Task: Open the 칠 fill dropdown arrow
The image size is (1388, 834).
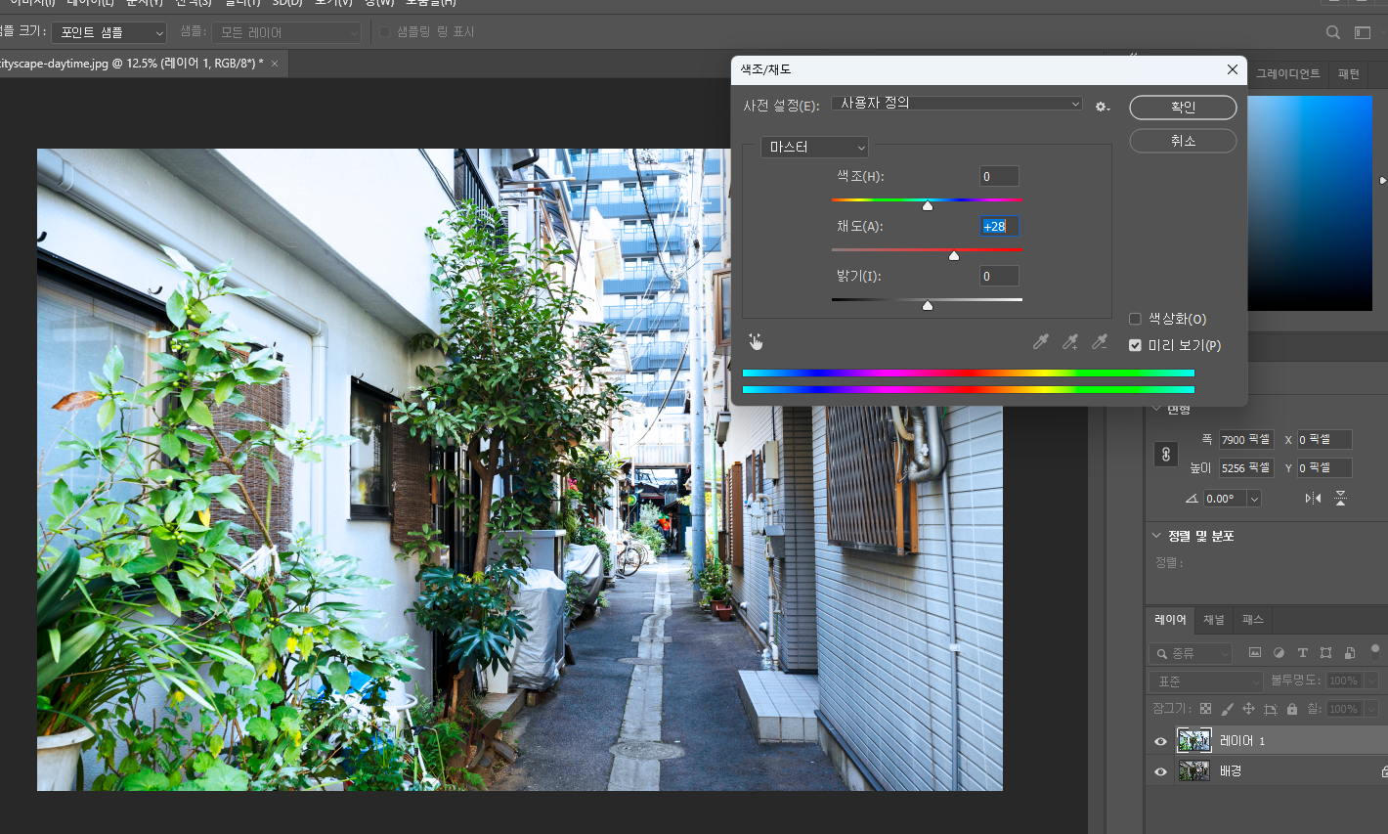Action: tap(1372, 709)
